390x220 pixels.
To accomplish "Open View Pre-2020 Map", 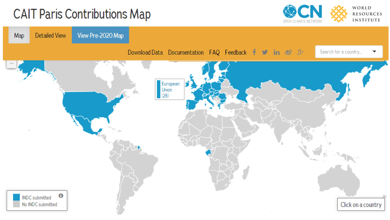I will [100, 35].
